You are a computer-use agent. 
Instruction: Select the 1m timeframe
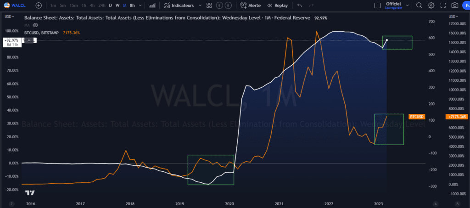[x=53, y=6]
